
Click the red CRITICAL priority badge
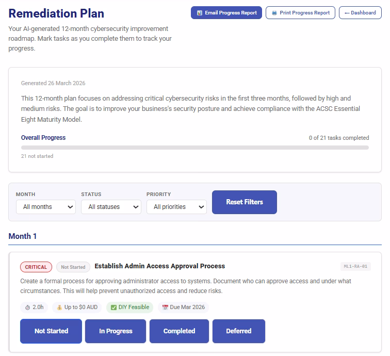point(36,267)
